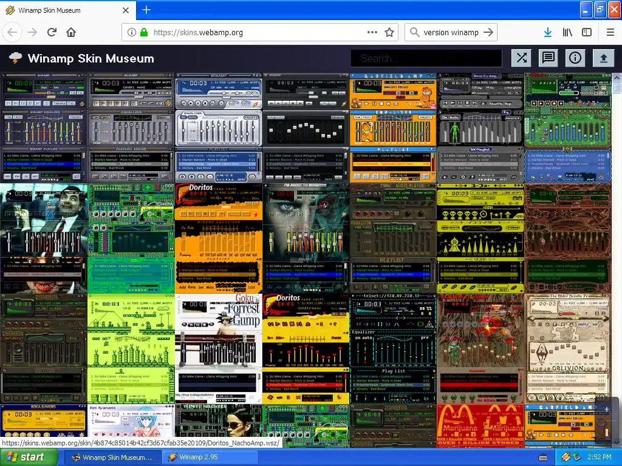Image resolution: width=622 pixels, height=466 pixels.
Task: Click the browser home icon
Action: tap(71, 32)
